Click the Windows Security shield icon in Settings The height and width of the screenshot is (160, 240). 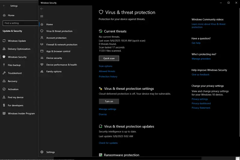4,57
